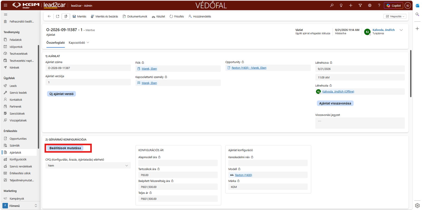This screenshot has height=210, width=422.
Task: Open the settings gear in top bar
Action: (370, 5)
